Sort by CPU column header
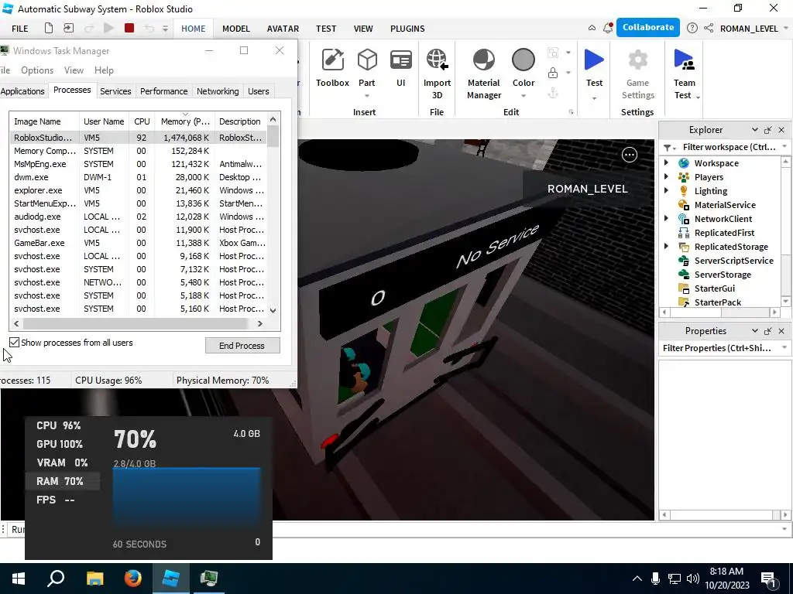This screenshot has width=793, height=594. (x=142, y=121)
